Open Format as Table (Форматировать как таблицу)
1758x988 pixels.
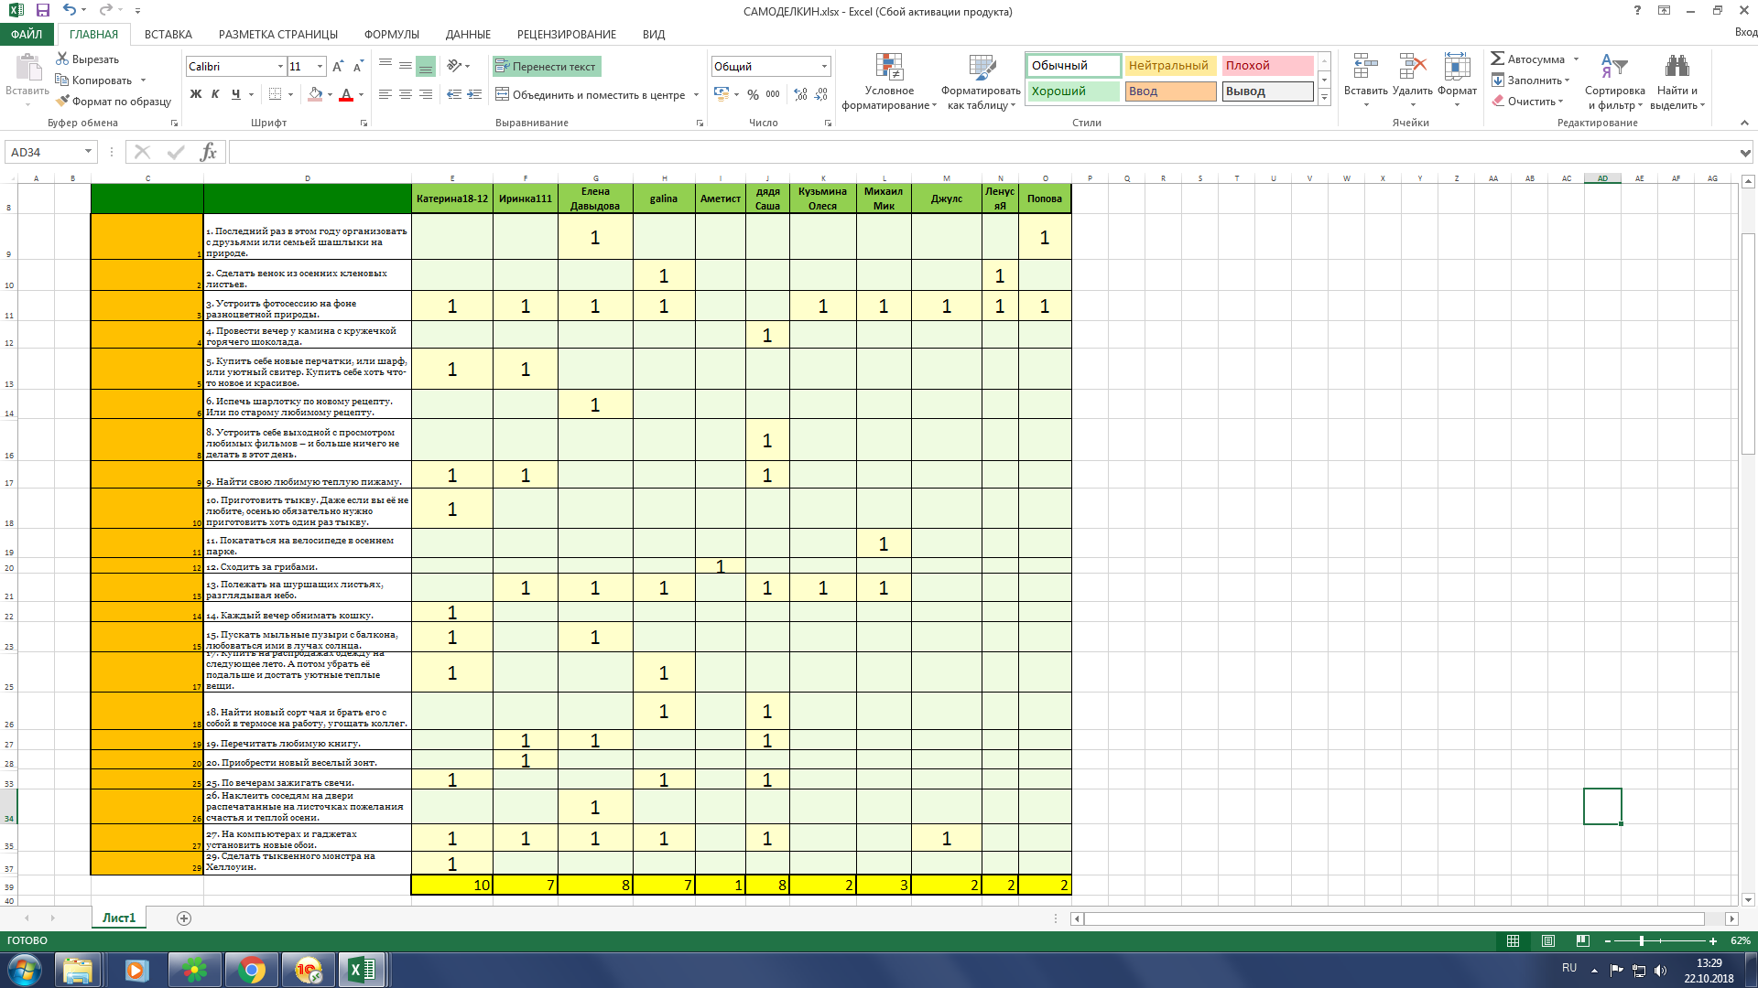click(981, 81)
